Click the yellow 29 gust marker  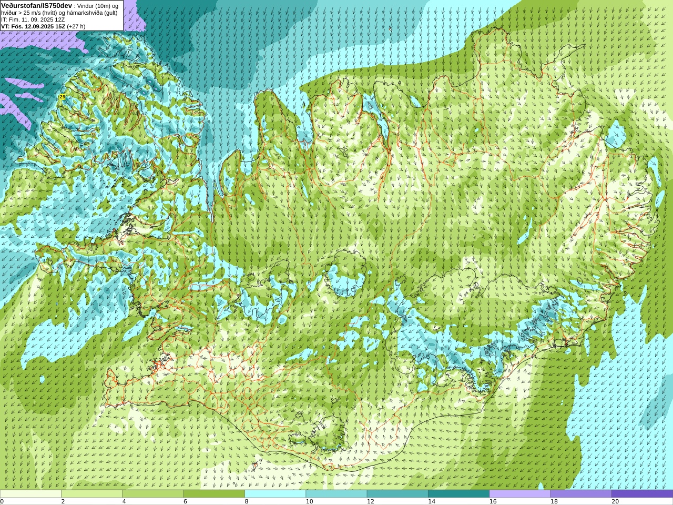62,97
